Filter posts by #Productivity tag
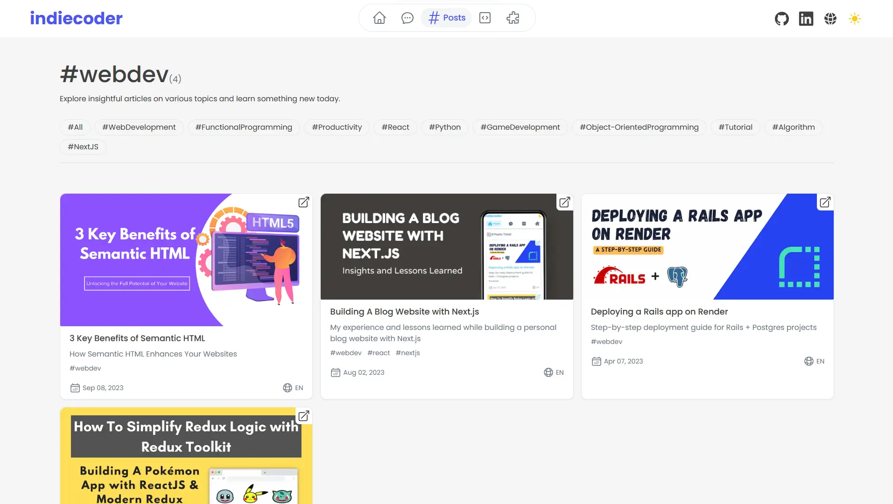The width and height of the screenshot is (893, 504). pos(337,127)
